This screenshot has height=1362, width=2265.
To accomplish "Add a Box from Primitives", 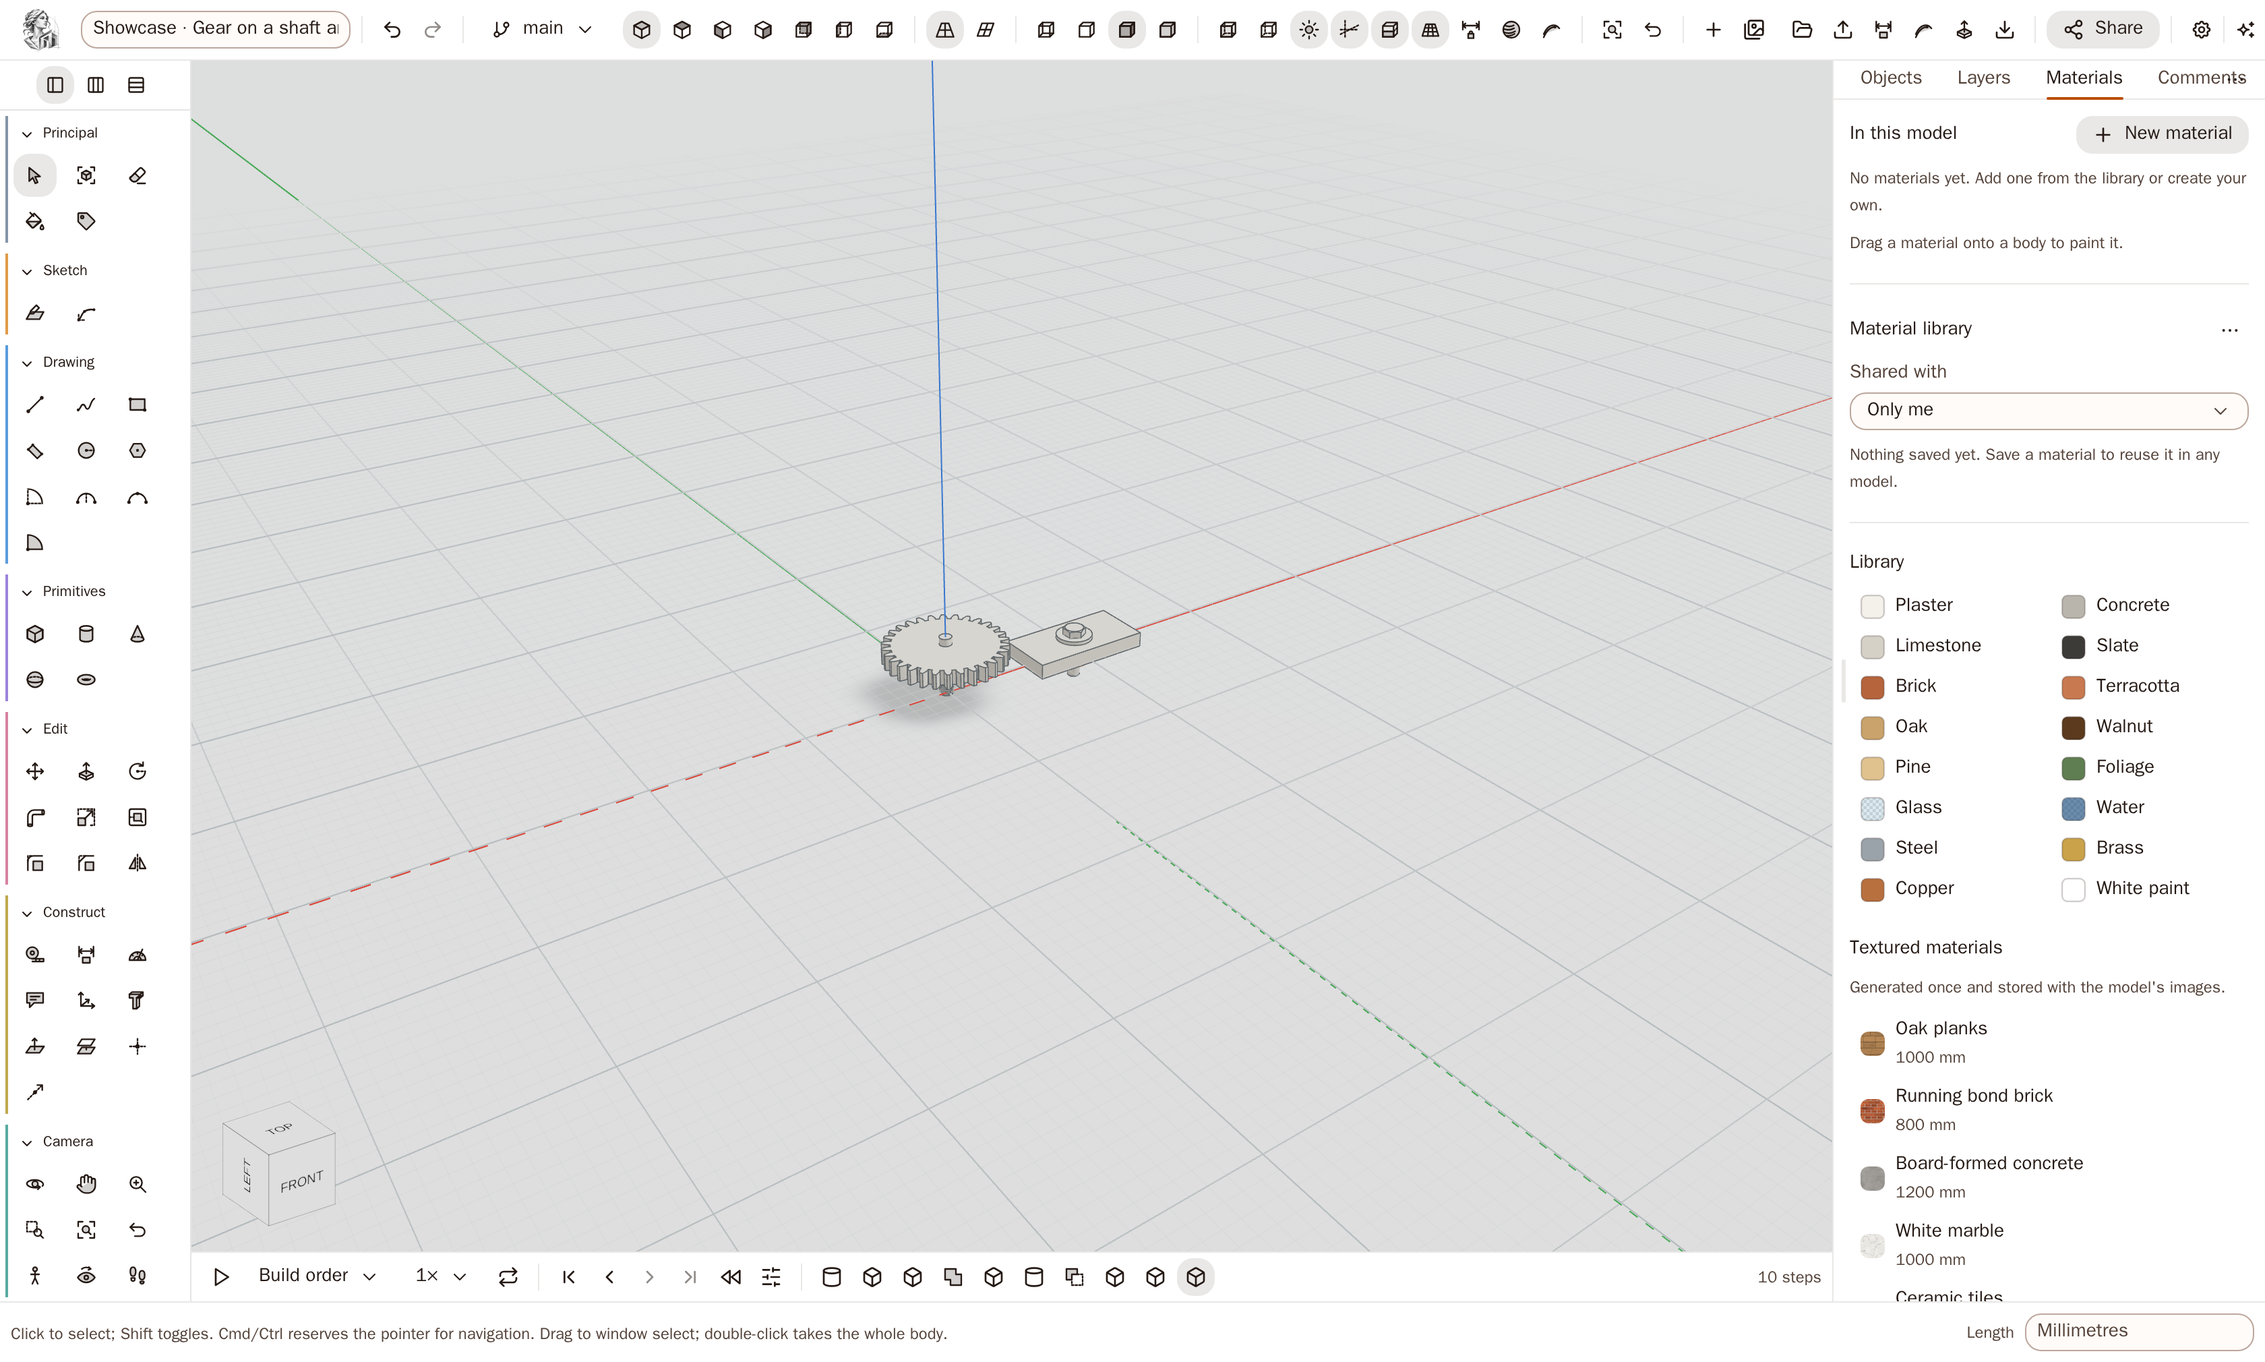I will [35, 634].
